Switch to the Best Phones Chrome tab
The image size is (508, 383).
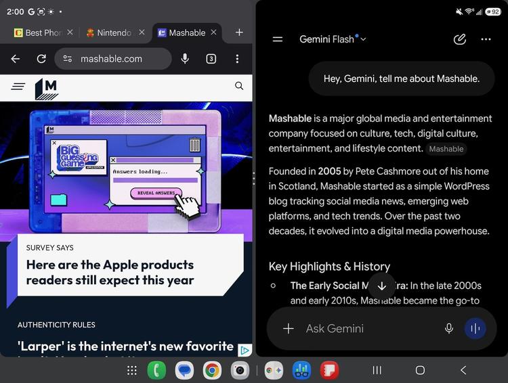(38, 32)
